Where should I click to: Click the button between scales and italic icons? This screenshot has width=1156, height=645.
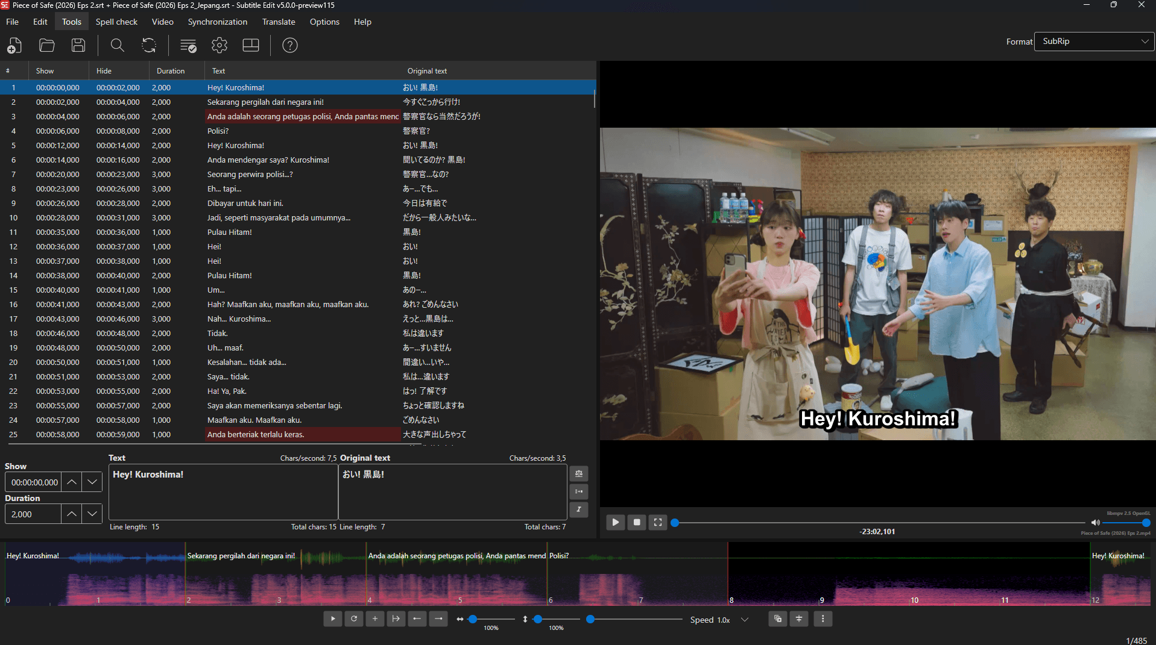pyautogui.click(x=579, y=491)
